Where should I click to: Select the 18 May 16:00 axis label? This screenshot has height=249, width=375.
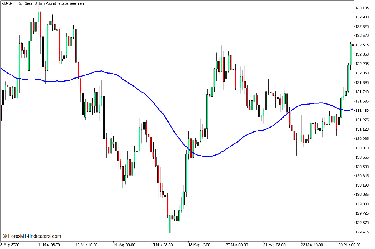[x=200, y=244]
